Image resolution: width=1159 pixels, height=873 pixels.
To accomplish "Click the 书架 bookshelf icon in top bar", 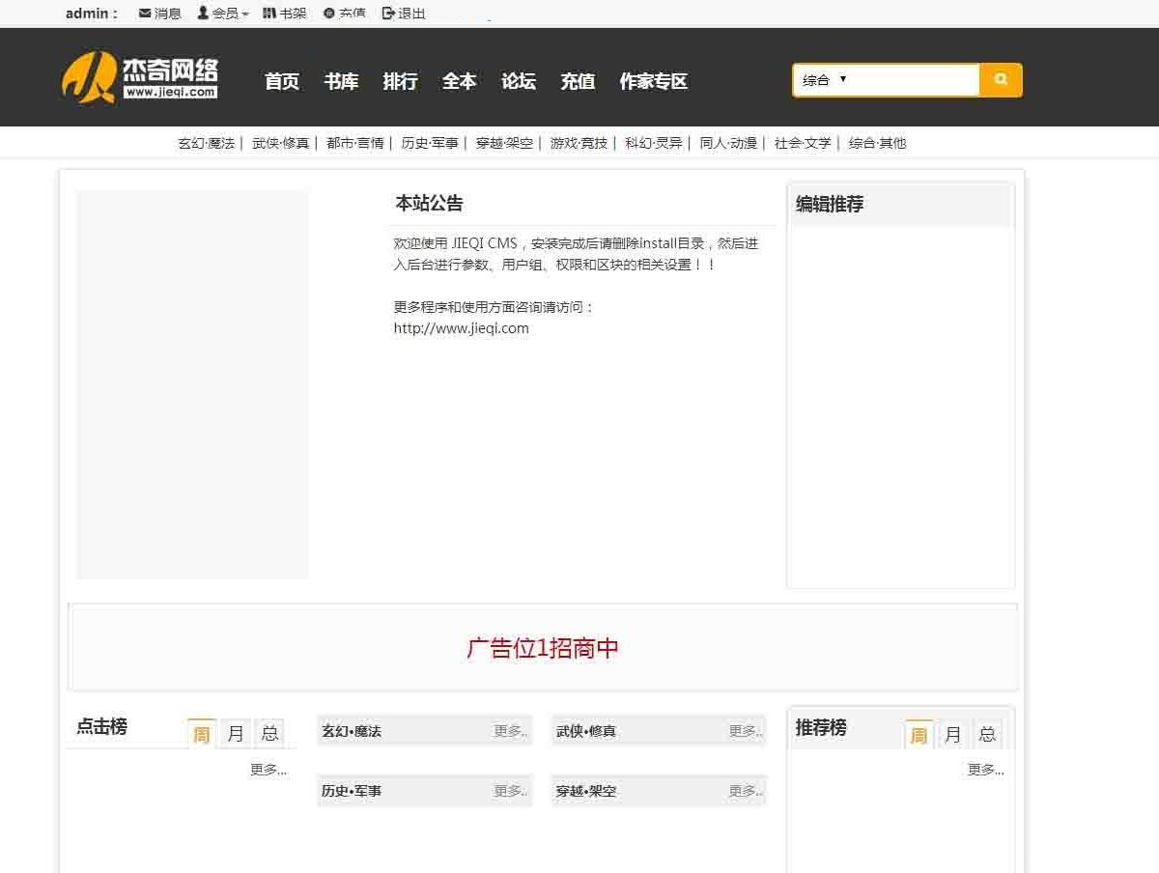I will [269, 14].
